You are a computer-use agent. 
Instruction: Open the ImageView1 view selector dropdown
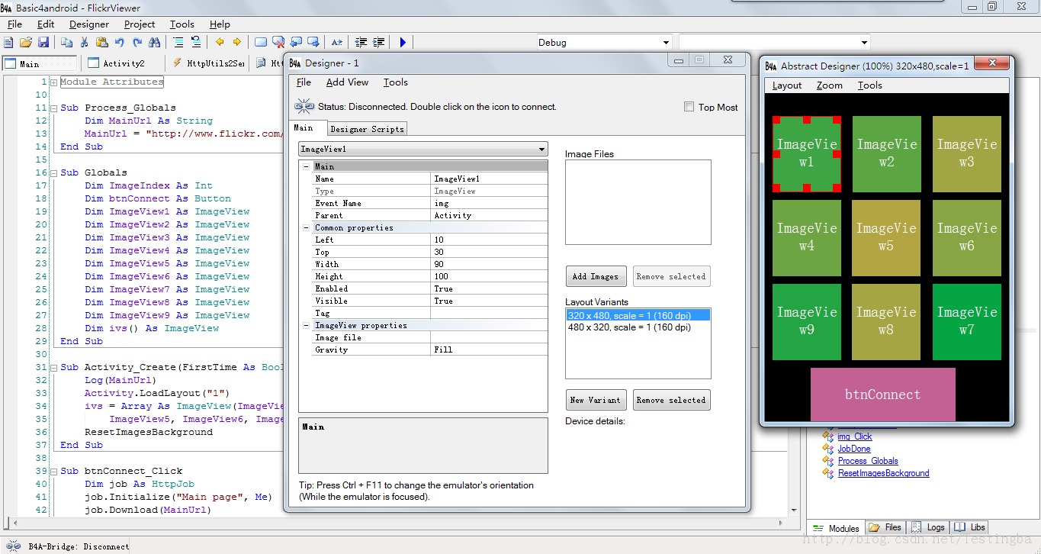coord(541,150)
